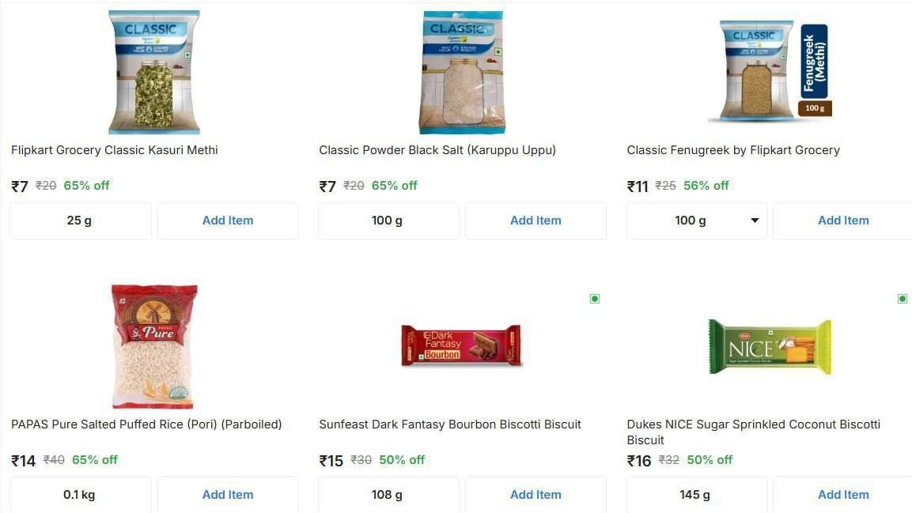The width and height of the screenshot is (912, 513).
Task: Open PAPAS Pure Salted Puffed Rice title link
Action: tap(146, 424)
